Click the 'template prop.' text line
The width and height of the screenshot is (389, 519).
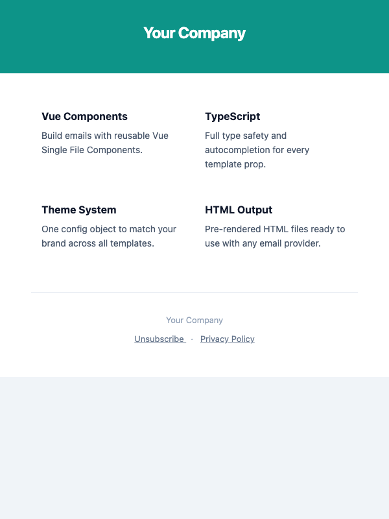click(235, 164)
